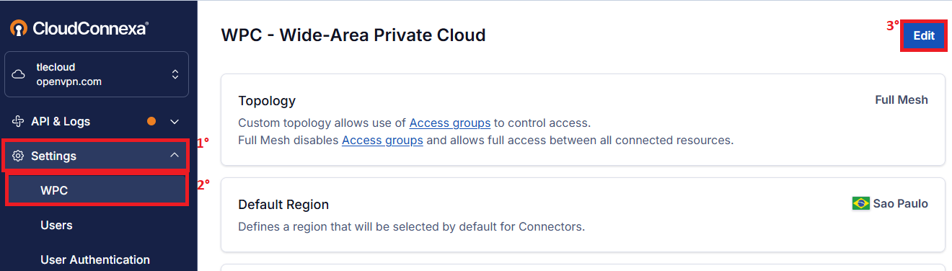The image size is (952, 271).
Task: Click the API & Logs plus icon
Action: pyautogui.click(x=19, y=121)
